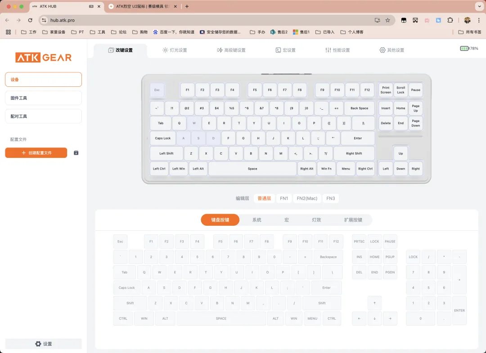
Task: Switch to the 灯光设置 lighting tab
Action: coord(175,50)
